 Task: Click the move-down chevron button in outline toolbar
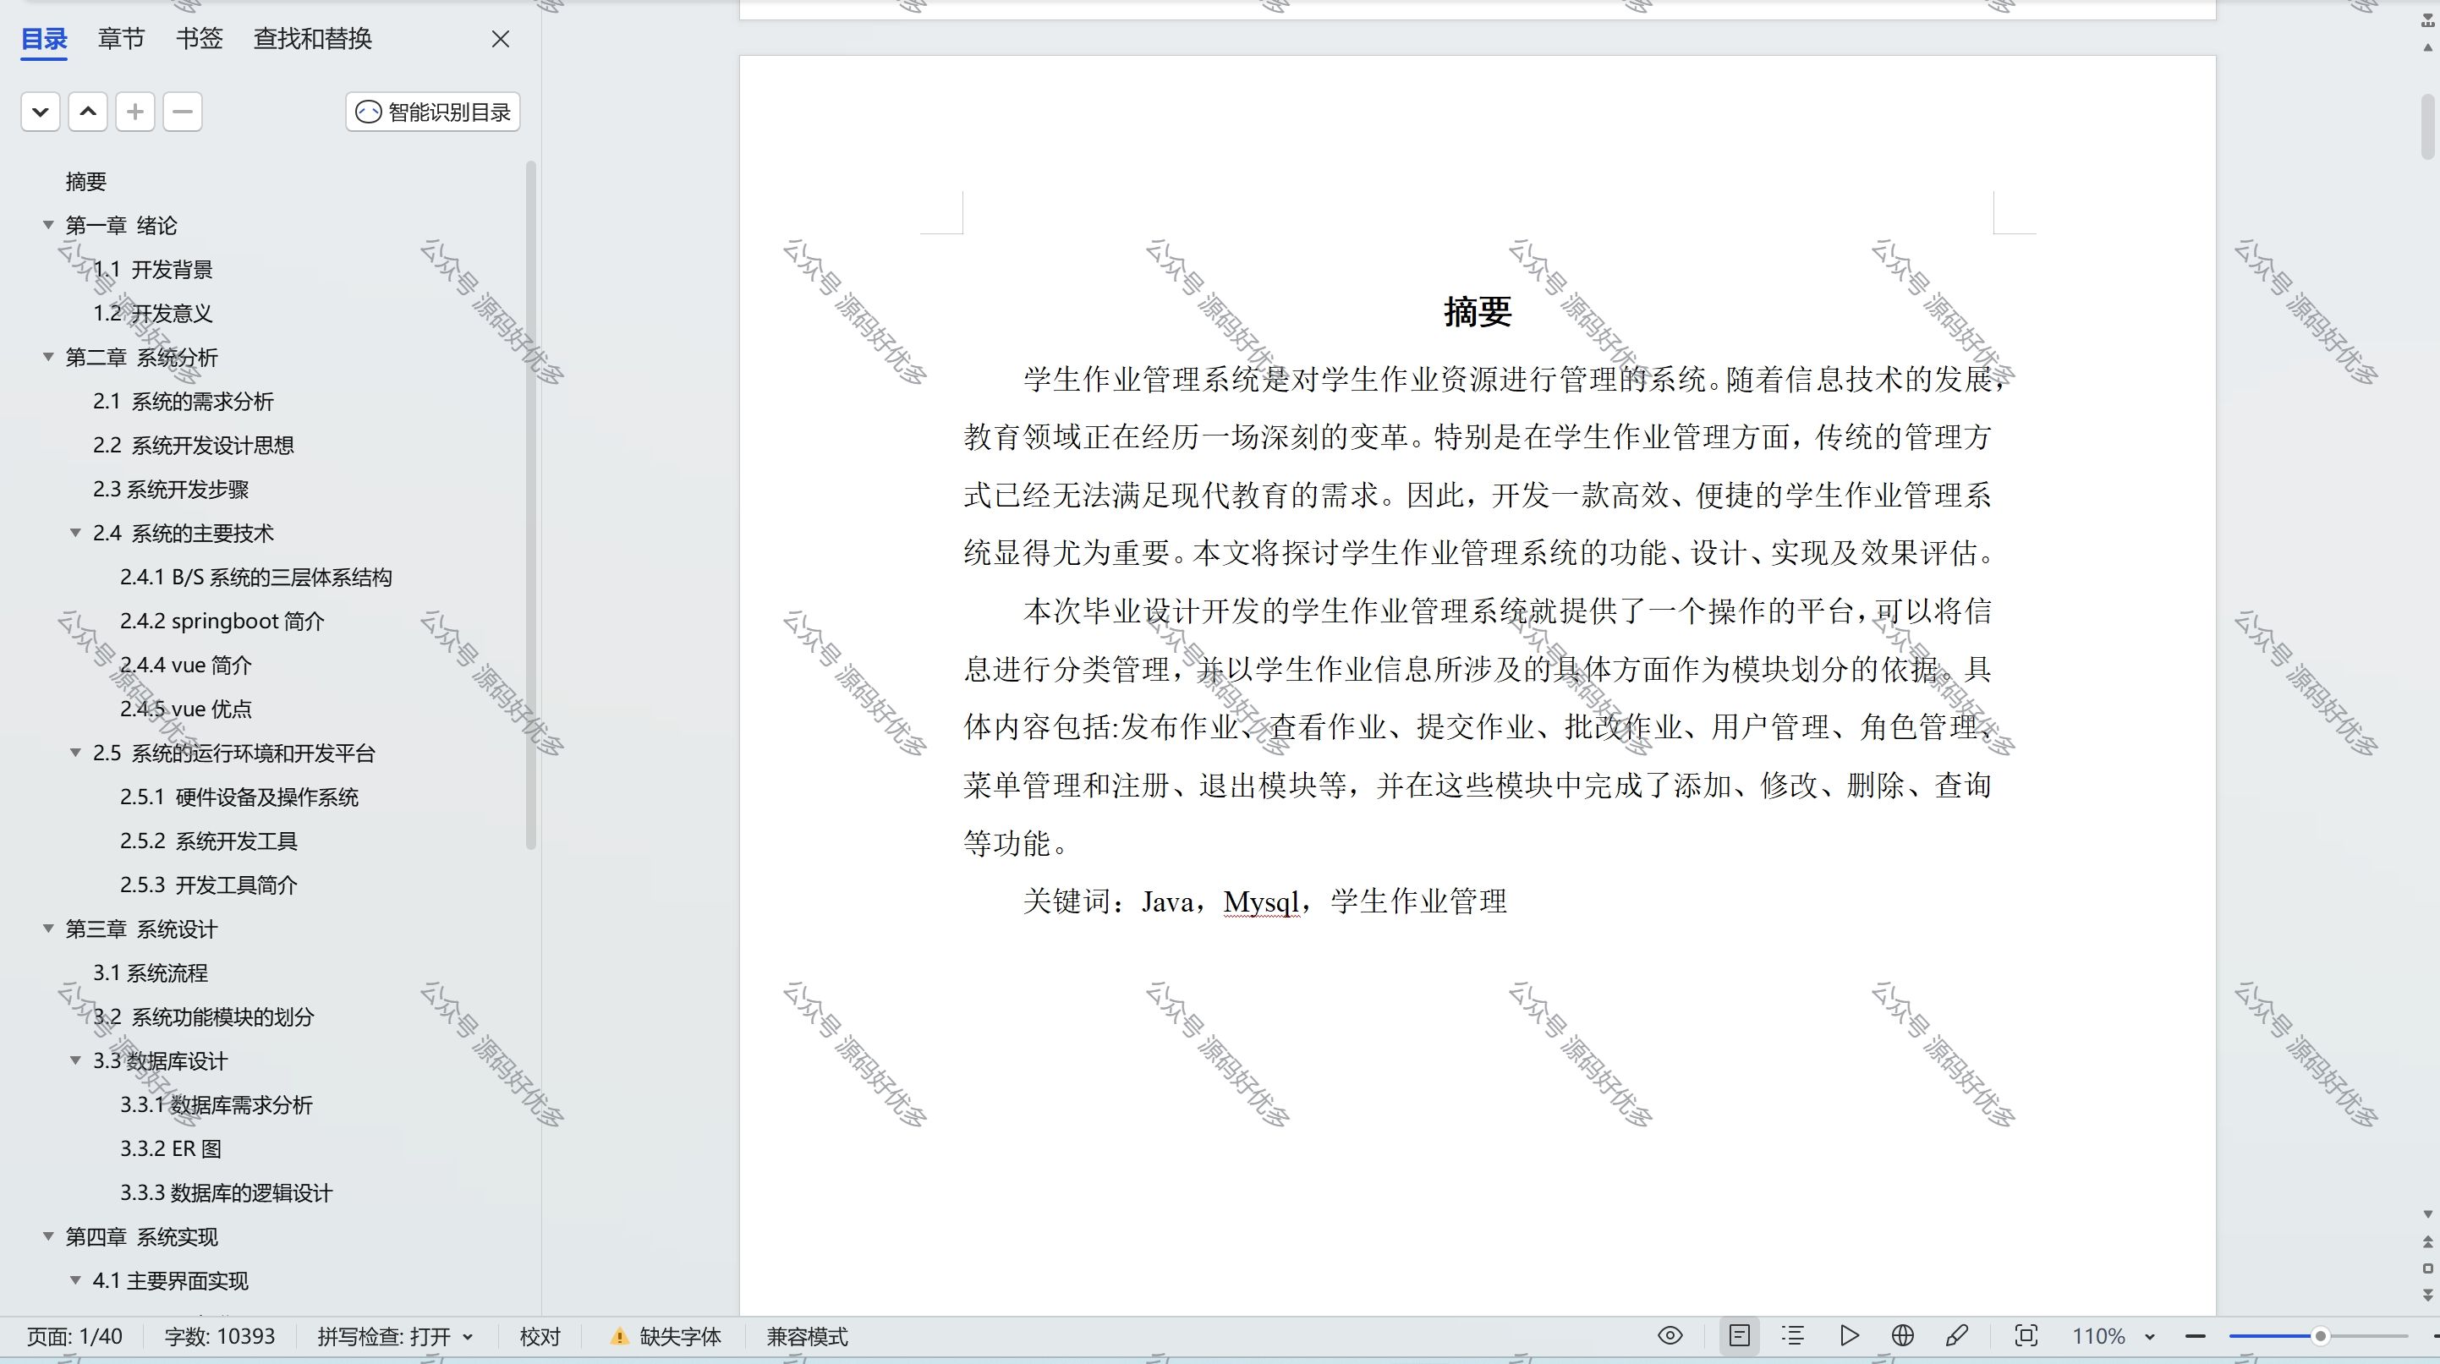click(41, 112)
